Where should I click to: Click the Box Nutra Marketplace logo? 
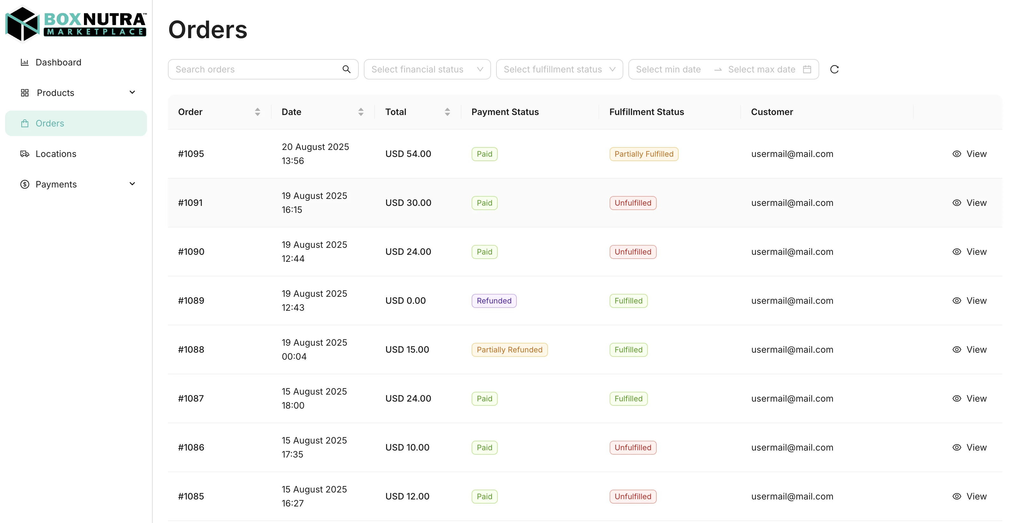click(76, 24)
